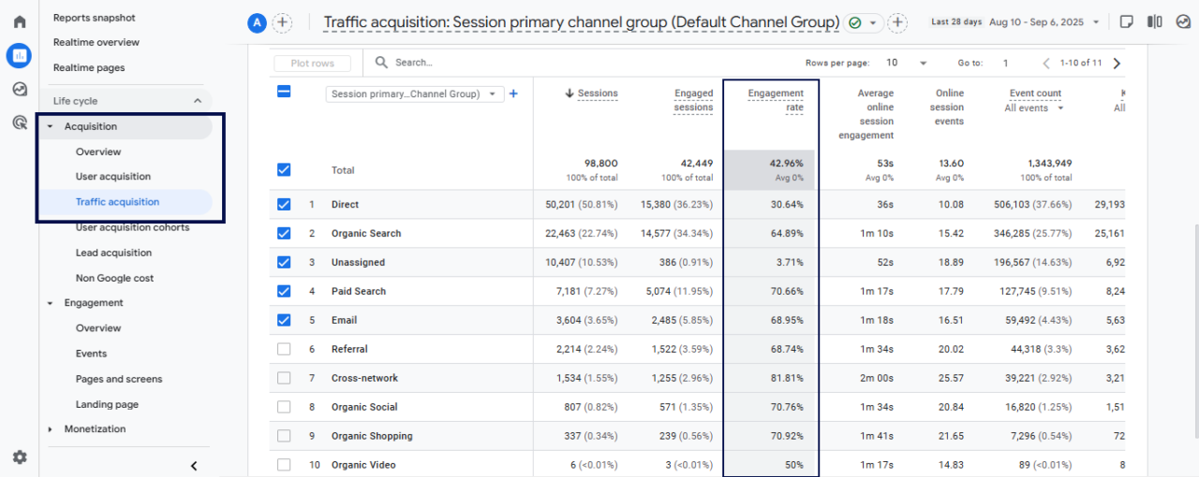Screen dimensions: 1199x477
Task: Open User acquisition cohorts report
Action: [x=132, y=227]
